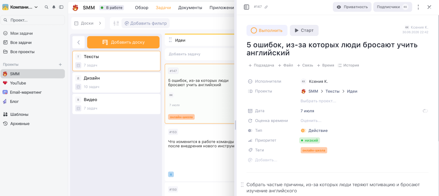
Task: Add a Связь to the task
Action: pos(305,65)
